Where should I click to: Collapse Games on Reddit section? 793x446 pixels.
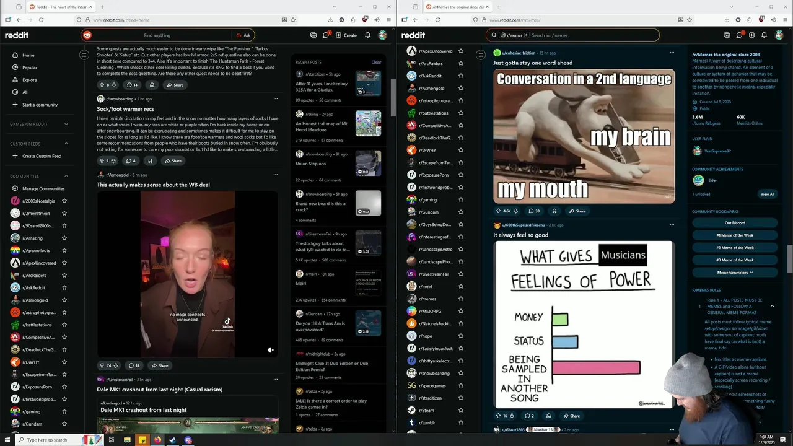(66, 124)
